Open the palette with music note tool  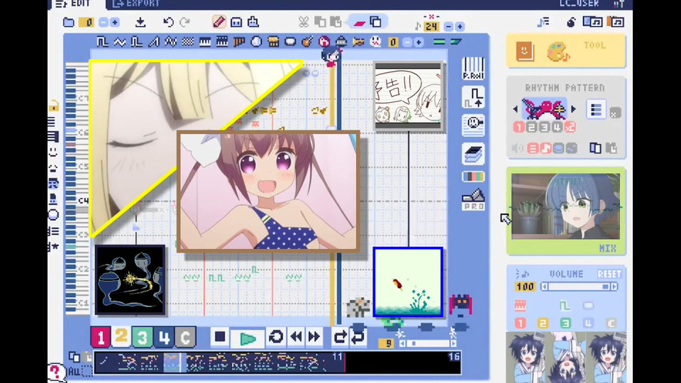coord(558,52)
